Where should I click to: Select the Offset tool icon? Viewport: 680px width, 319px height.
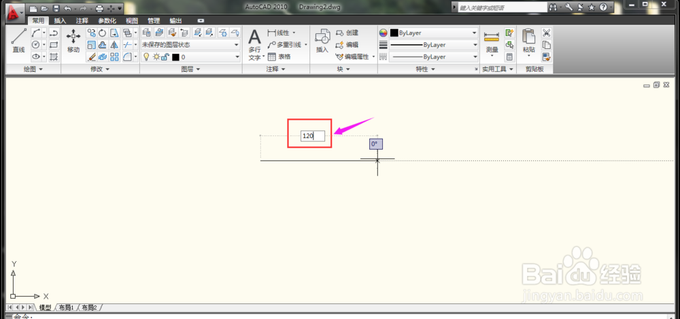point(103,45)
